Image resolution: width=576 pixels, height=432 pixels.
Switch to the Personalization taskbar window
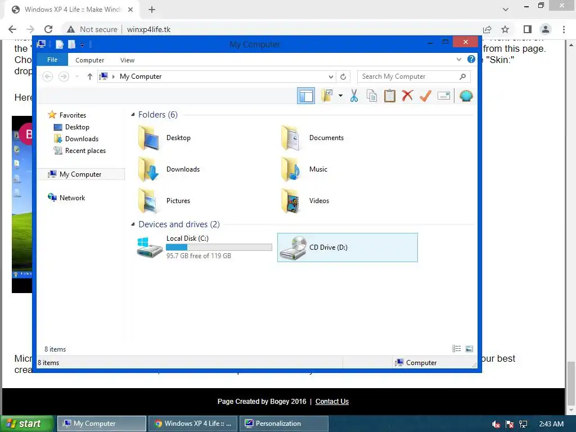(x=283, y=424)
